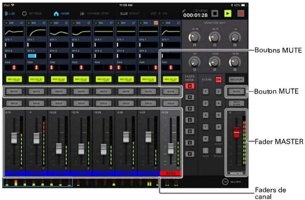The height and width of the screenshot is (200, 305).
Task: Select fader mode A
Action: pos(190,97)
